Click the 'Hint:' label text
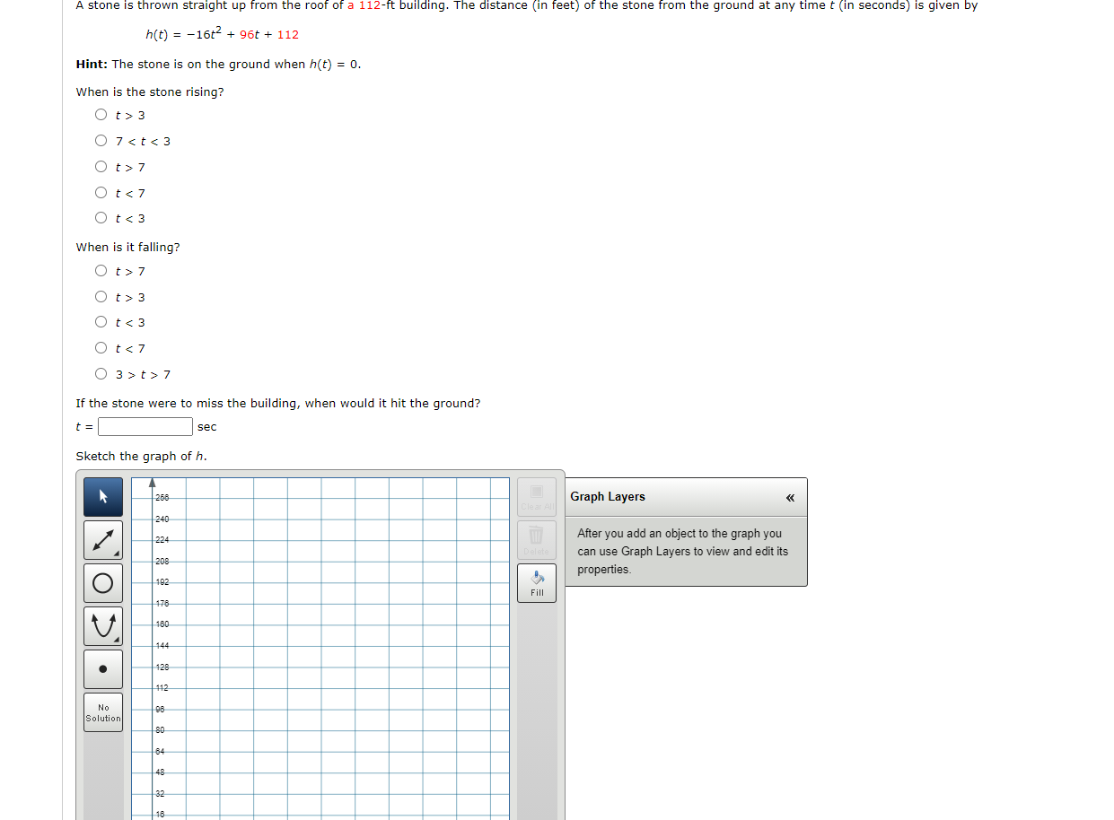Screen dimensions: 1114x820 pos(92,65)
